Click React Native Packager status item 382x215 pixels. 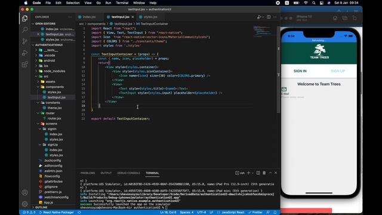tap(57, 213)
